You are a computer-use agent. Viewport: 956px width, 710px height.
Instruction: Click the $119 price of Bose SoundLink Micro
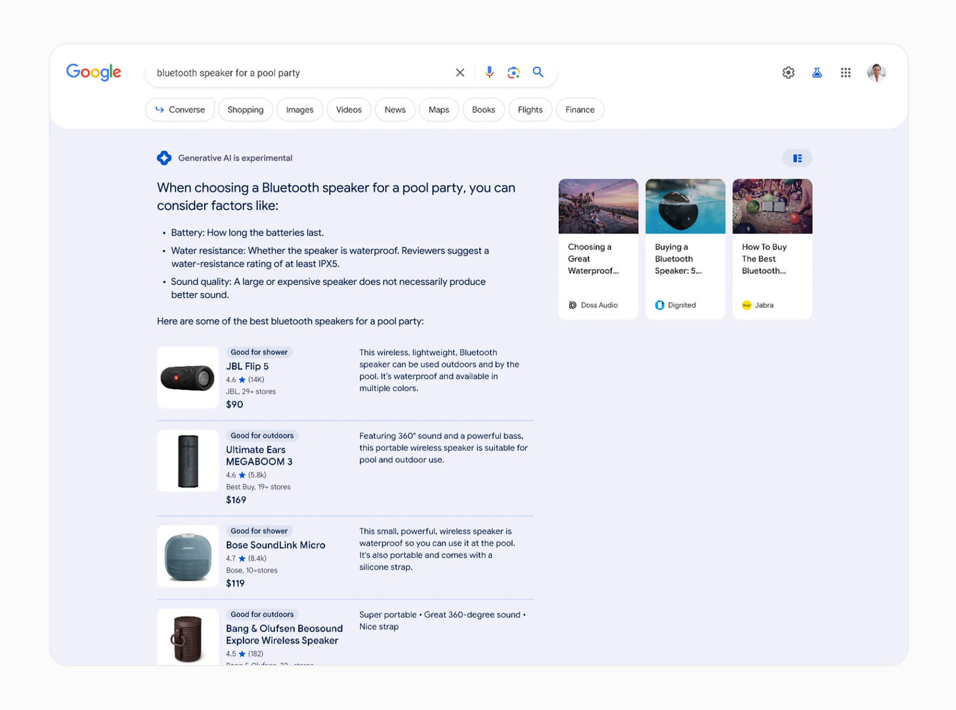click(x=235, y=583)
